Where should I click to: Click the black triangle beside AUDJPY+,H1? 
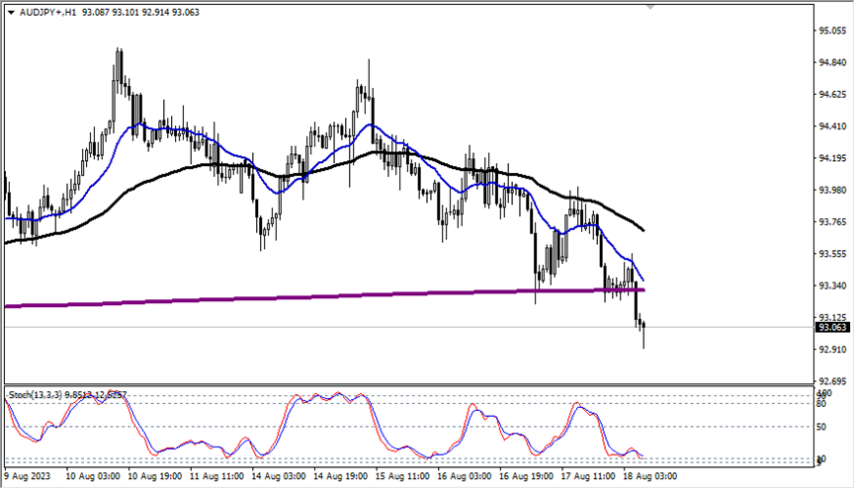(11, 12)
